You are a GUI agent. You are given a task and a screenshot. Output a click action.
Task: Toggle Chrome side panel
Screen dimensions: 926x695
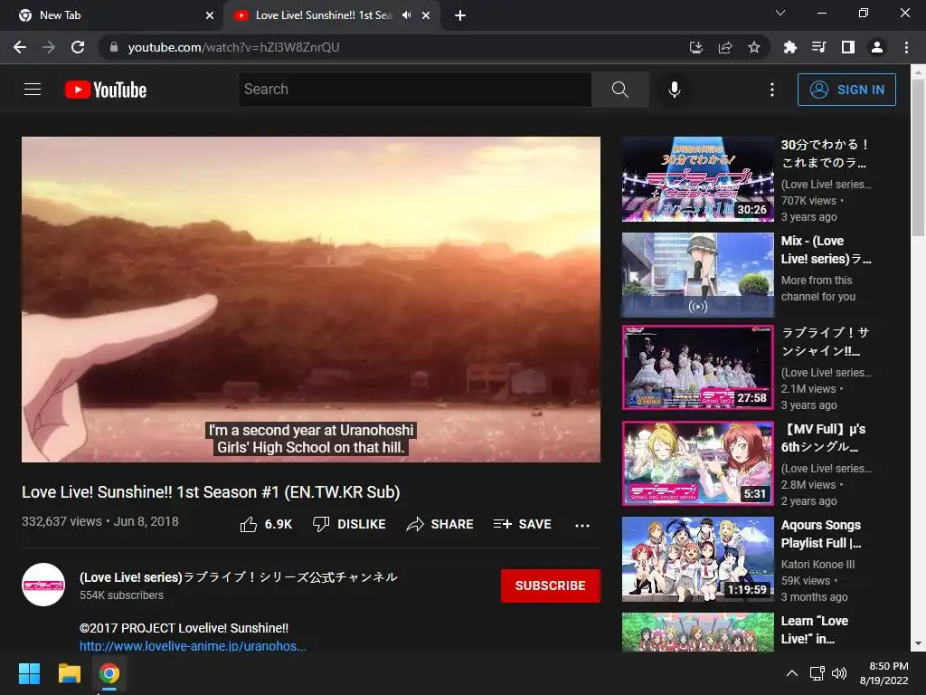[848, 47]
